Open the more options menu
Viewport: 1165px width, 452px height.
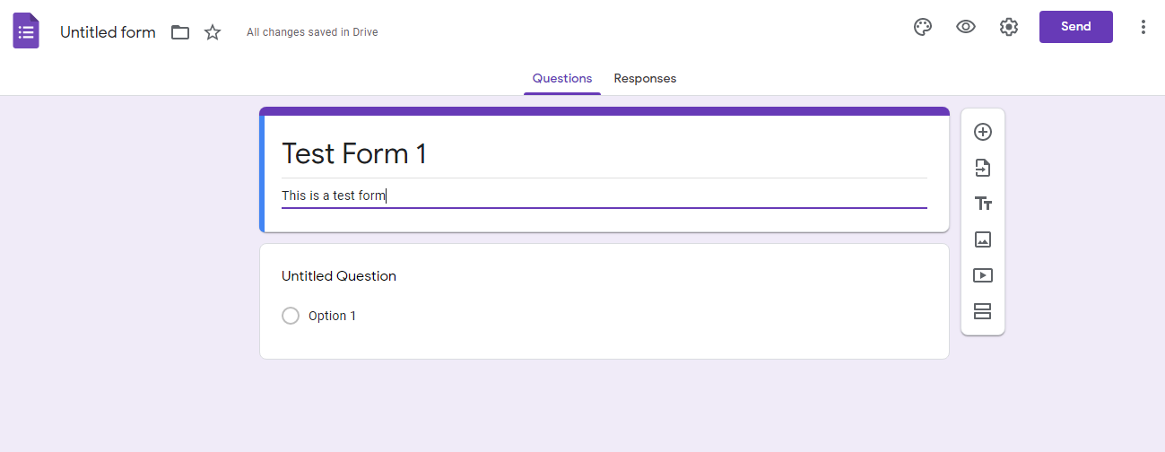point(1143,27)
